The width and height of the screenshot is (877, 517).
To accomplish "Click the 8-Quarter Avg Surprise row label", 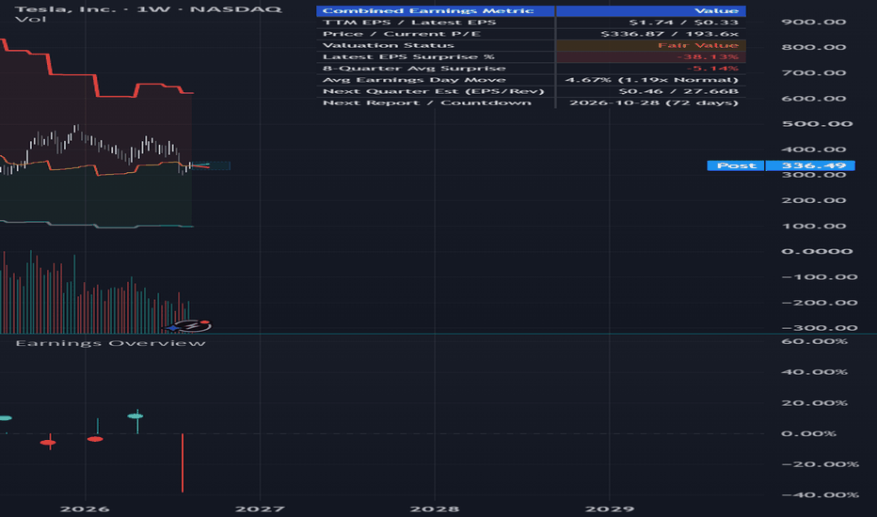I will 414,69.
